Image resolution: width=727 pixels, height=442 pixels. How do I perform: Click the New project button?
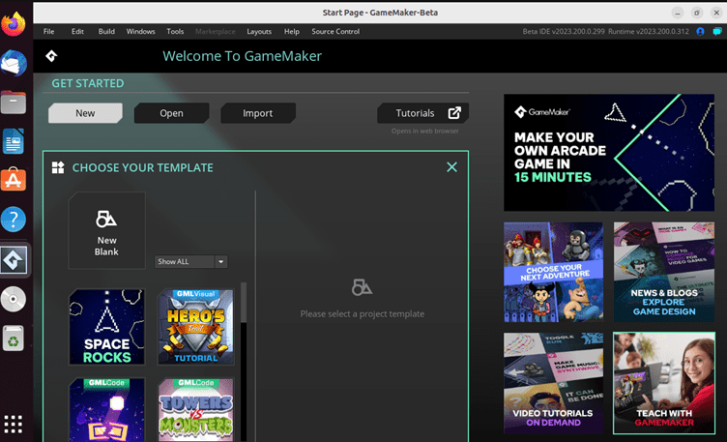(x=85, y=113)
